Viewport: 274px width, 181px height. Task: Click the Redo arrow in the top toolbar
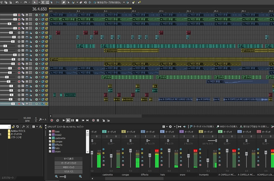point(25,2)
